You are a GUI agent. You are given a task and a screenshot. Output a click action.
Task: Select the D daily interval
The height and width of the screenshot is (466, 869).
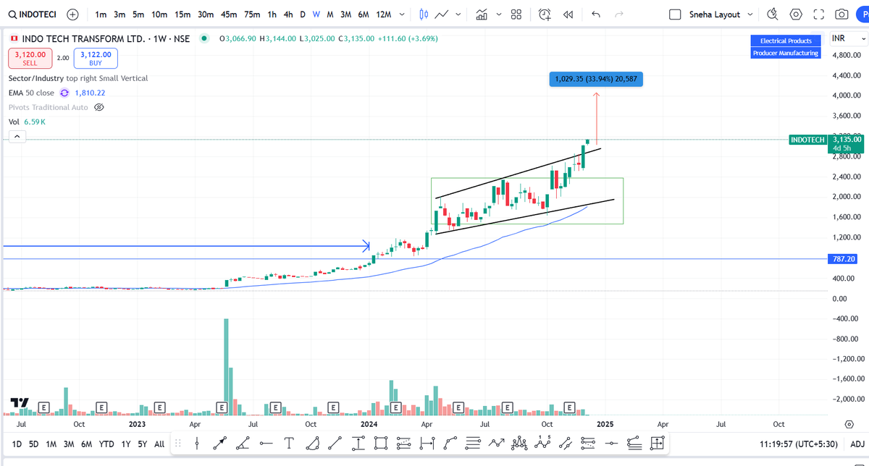(303, 14)
